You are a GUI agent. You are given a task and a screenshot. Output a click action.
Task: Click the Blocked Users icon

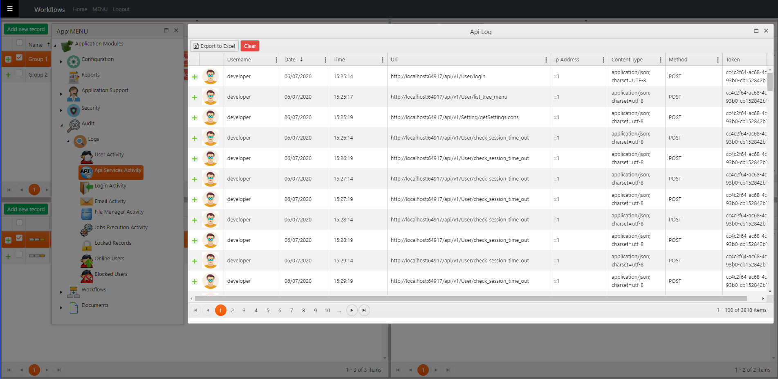[87, 277]
